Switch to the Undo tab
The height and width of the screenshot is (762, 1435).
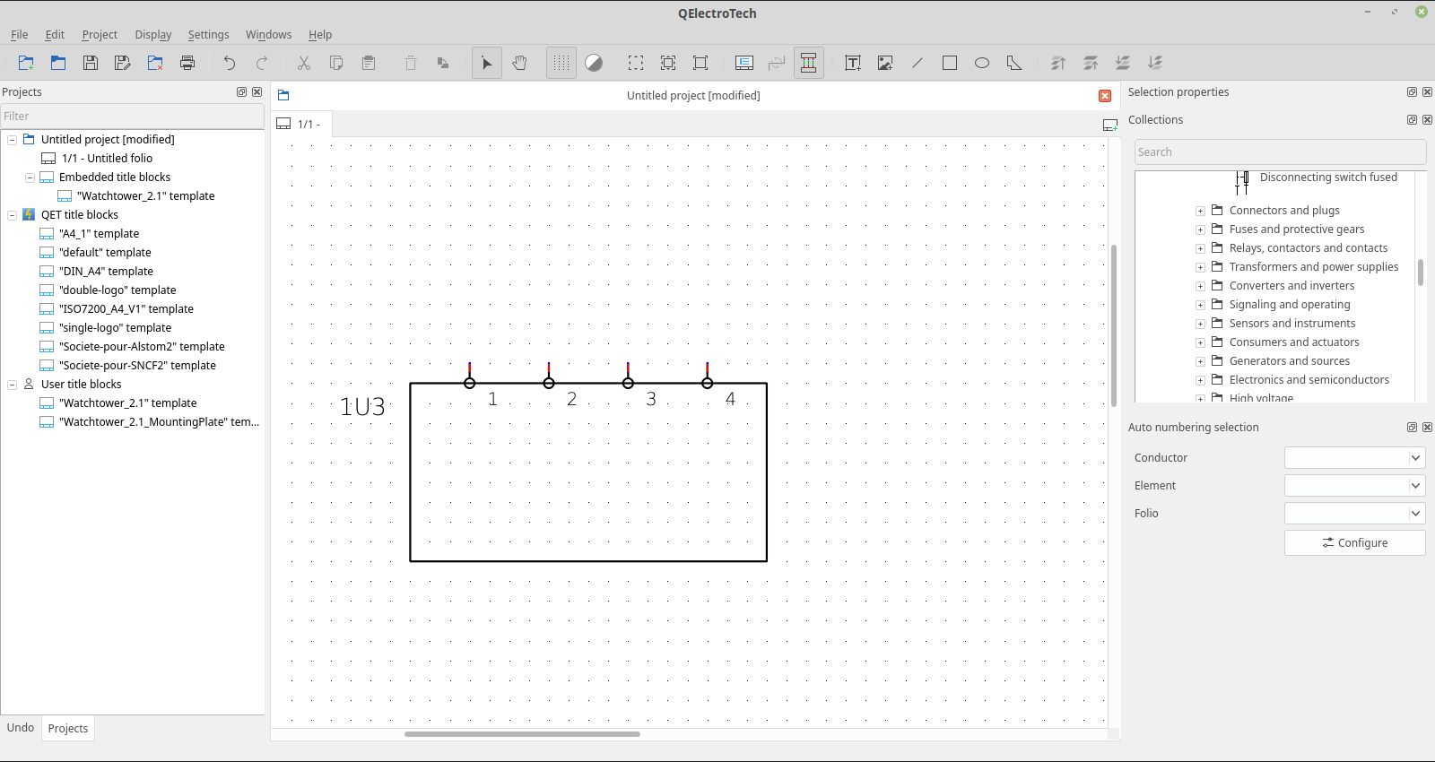(21, 728)
